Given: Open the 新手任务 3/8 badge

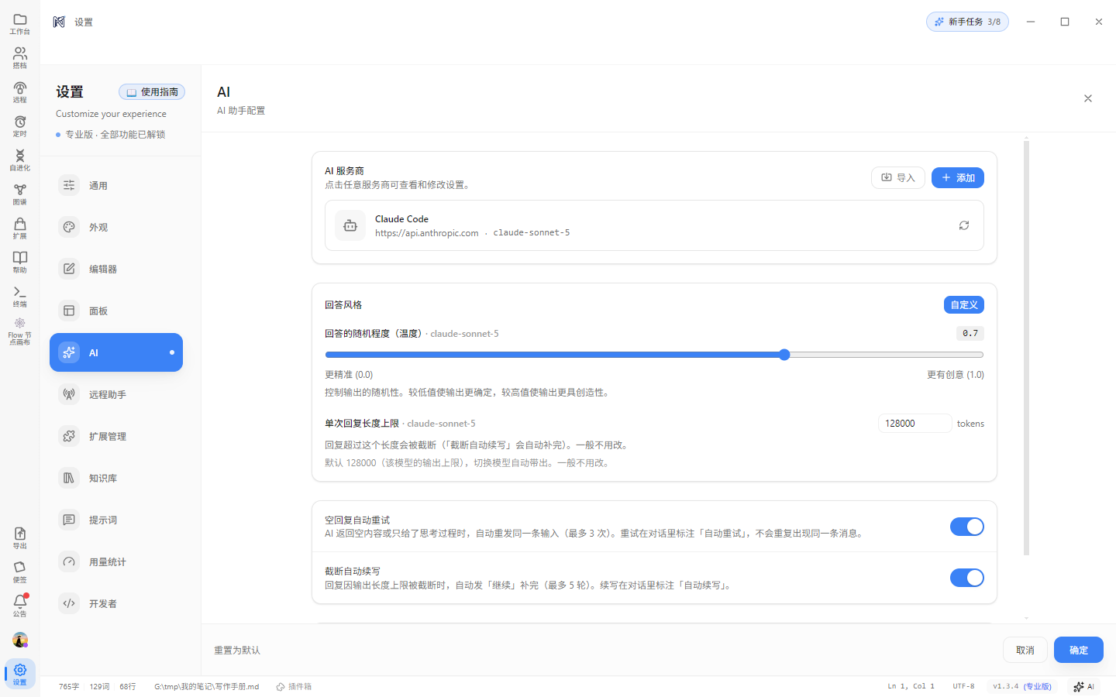Looking at the screenshot, I should tap(967, 22).
